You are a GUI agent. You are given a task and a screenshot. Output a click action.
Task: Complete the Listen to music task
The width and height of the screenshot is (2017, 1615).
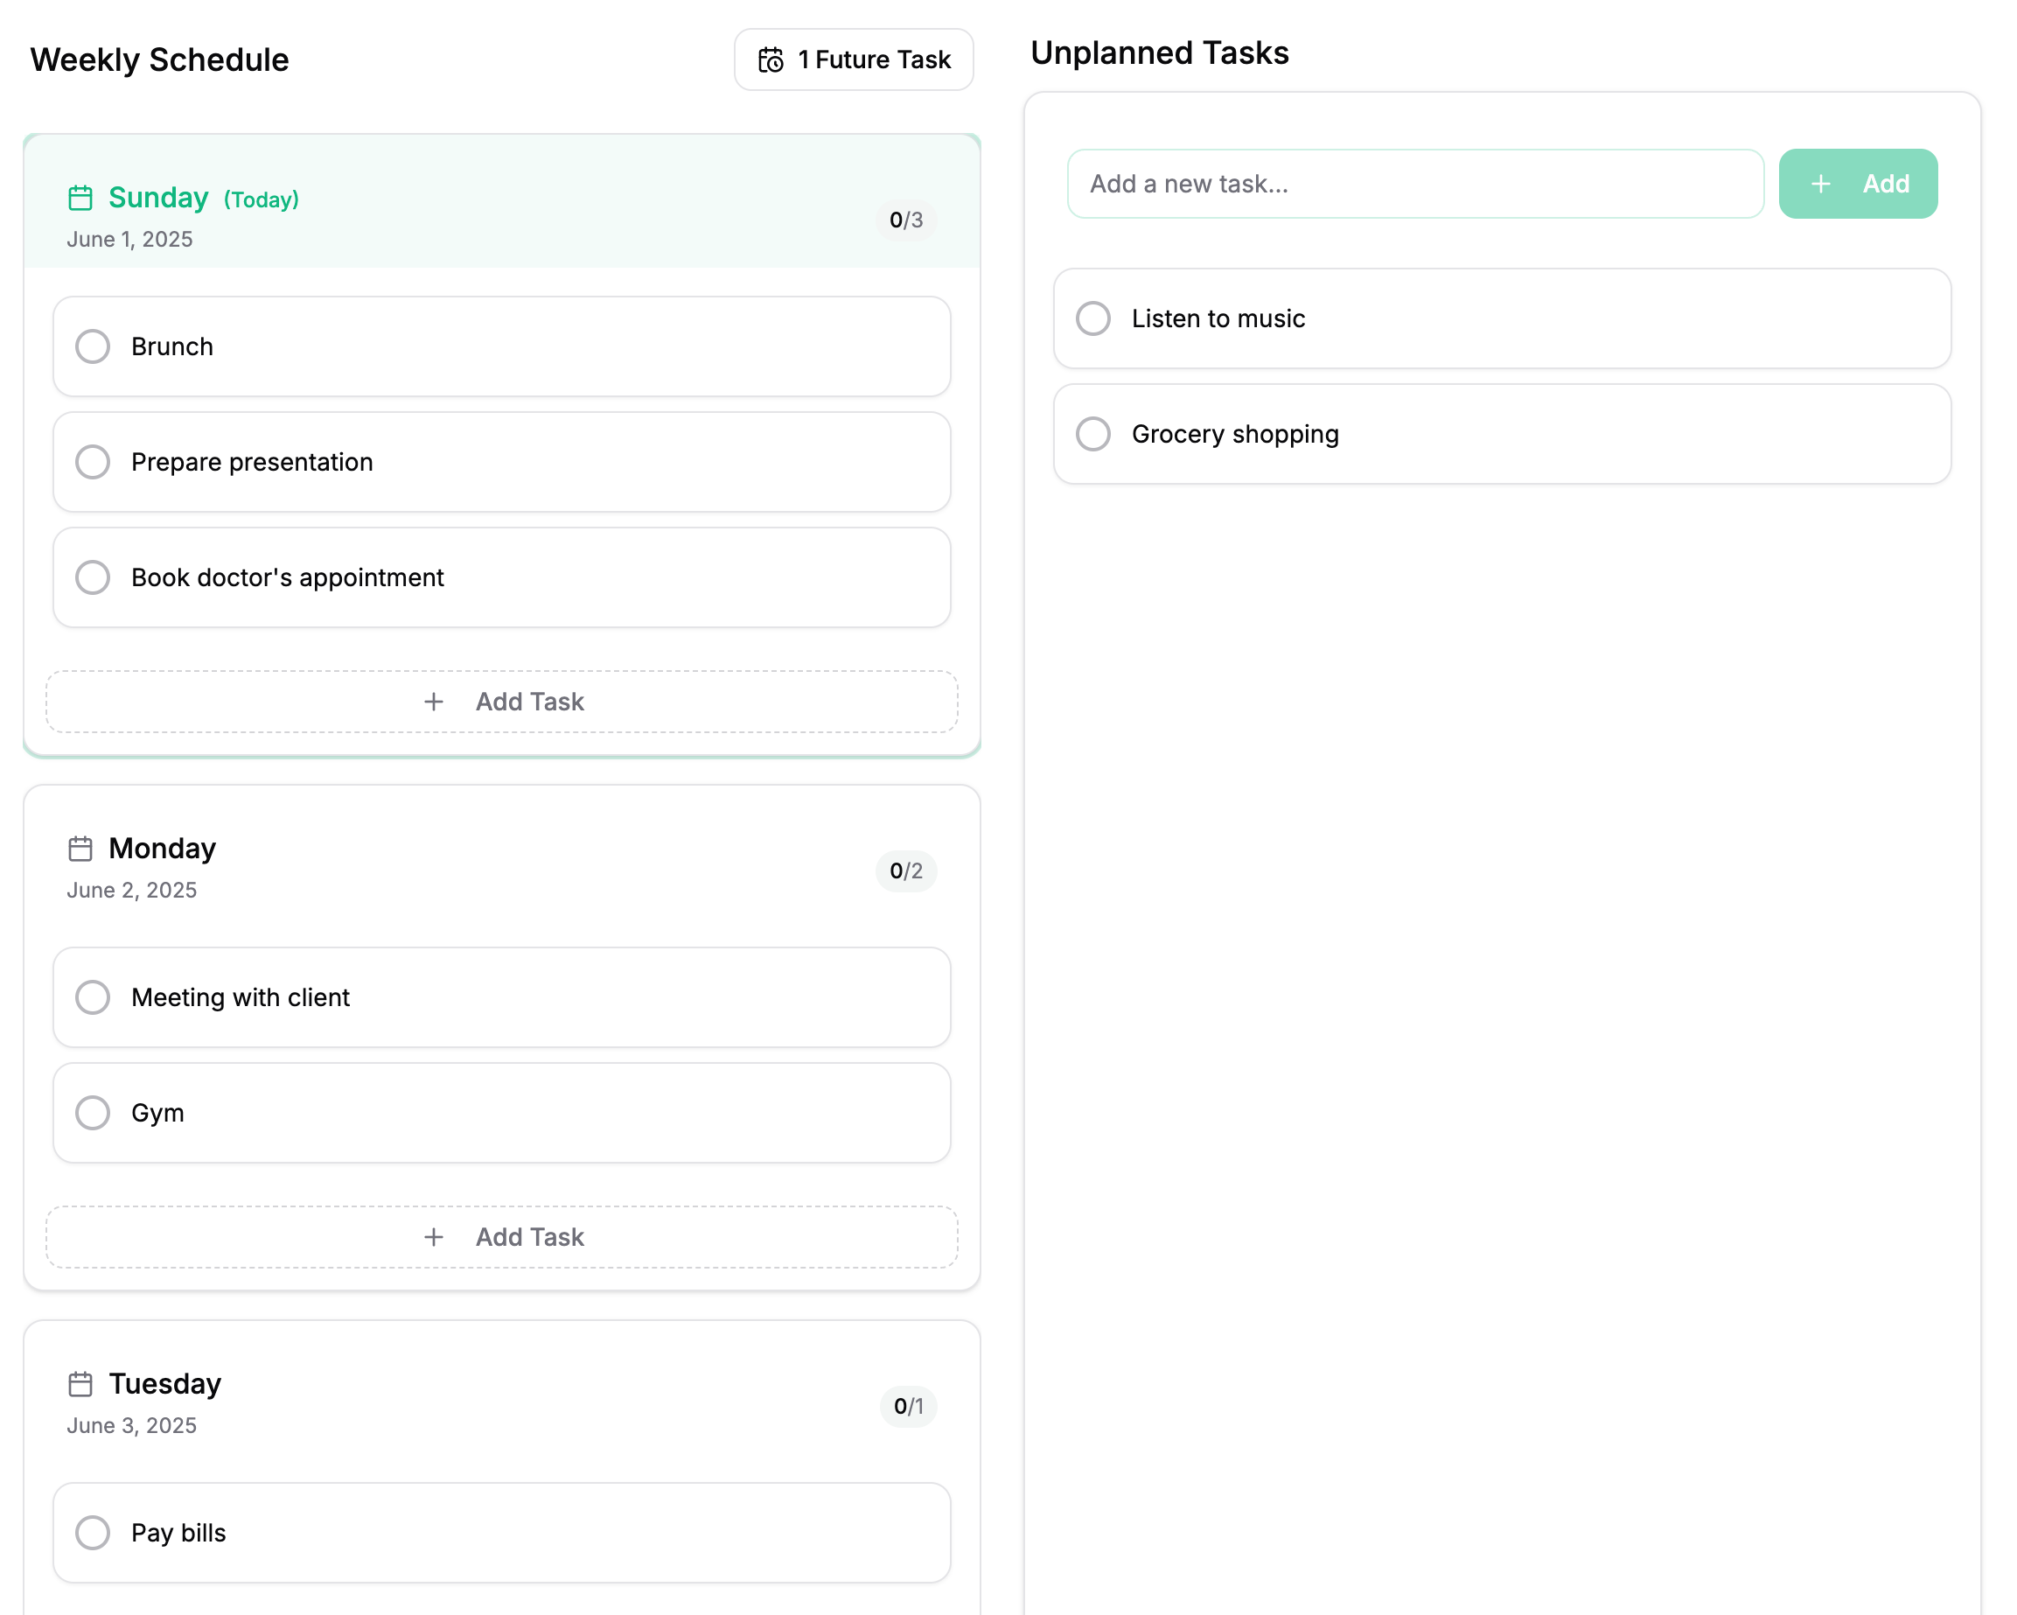[x=1092, y=318]
